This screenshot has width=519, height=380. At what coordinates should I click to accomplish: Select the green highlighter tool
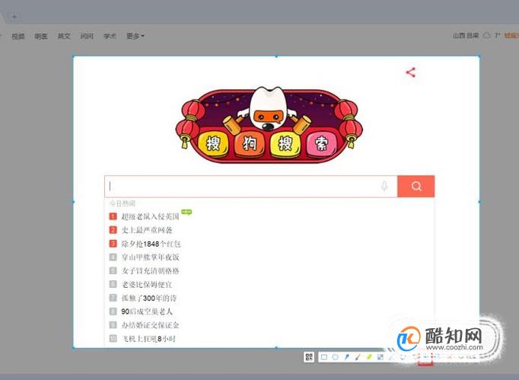pos(369,357)
